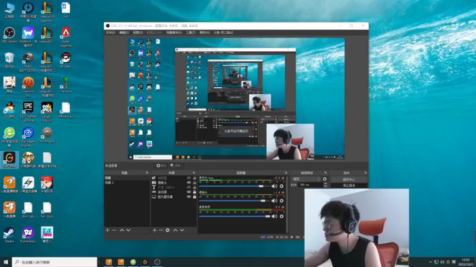The width and height of the screenshot is (476, 267).
Task: Open the Windows Start button
Action: [6, 262]
